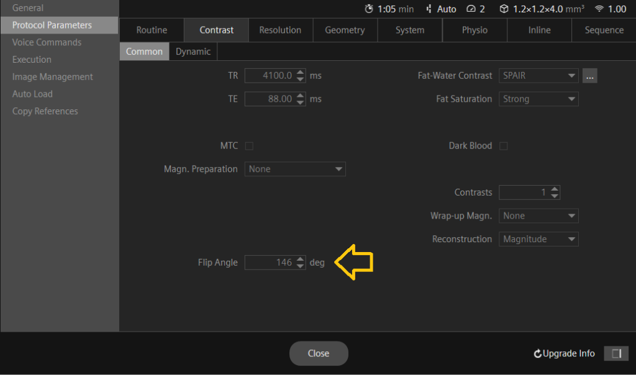Click the Upgrade Info refresh icon
Viewport: 636px width, 375px height.
(x=537, y=353)
